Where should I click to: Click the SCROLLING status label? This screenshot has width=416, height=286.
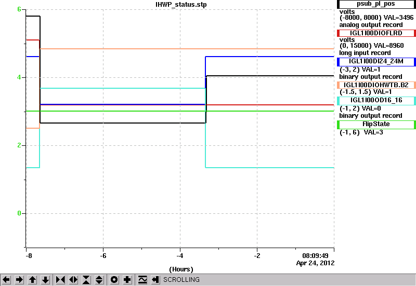[181, 280]
